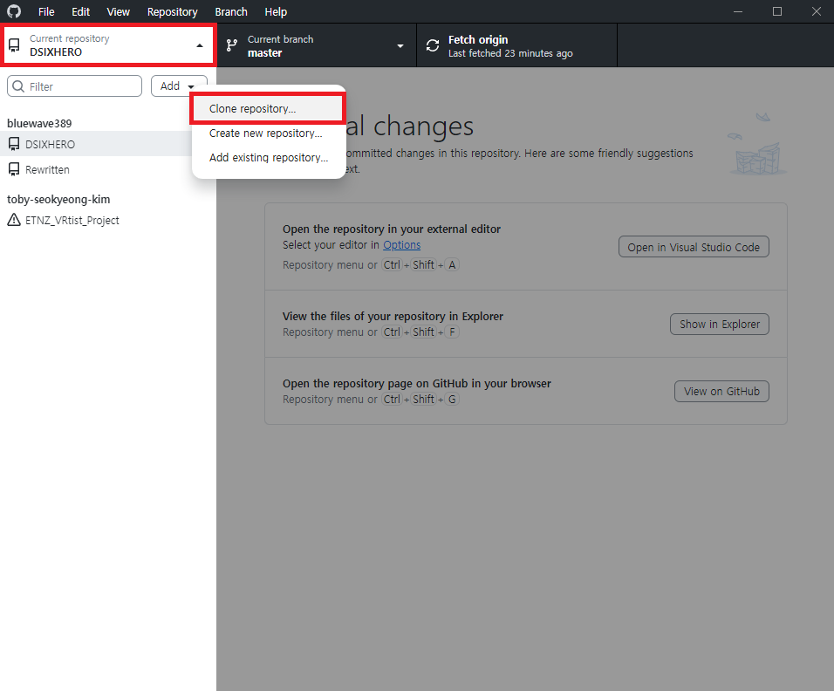834x691 pixels.
Task: Click Open in Visual Studio Code button
Action: [x=694, y=247]
